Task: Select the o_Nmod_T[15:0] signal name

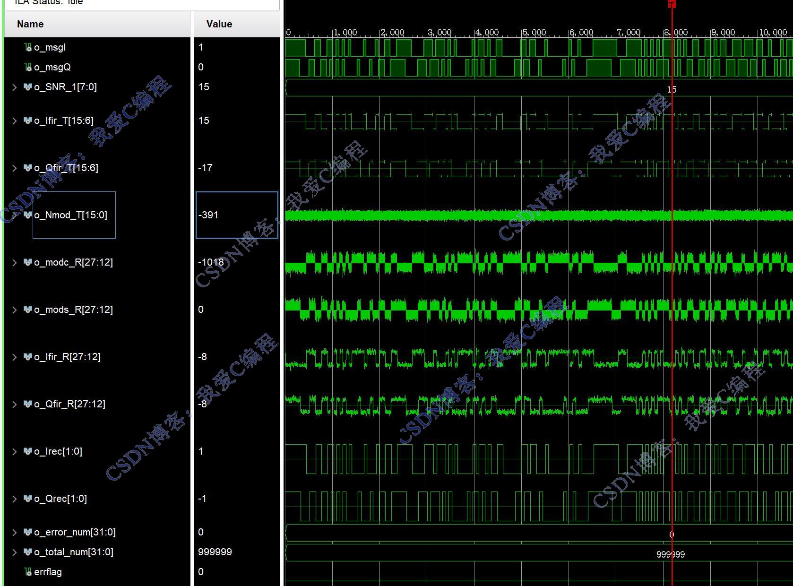Action: (x=71, y=215)
